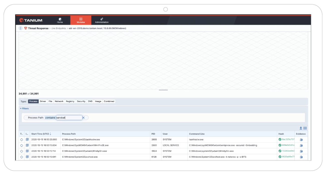
Task: Save evidence for WmiApSrv.exe row
Action: tap(301, 151)
